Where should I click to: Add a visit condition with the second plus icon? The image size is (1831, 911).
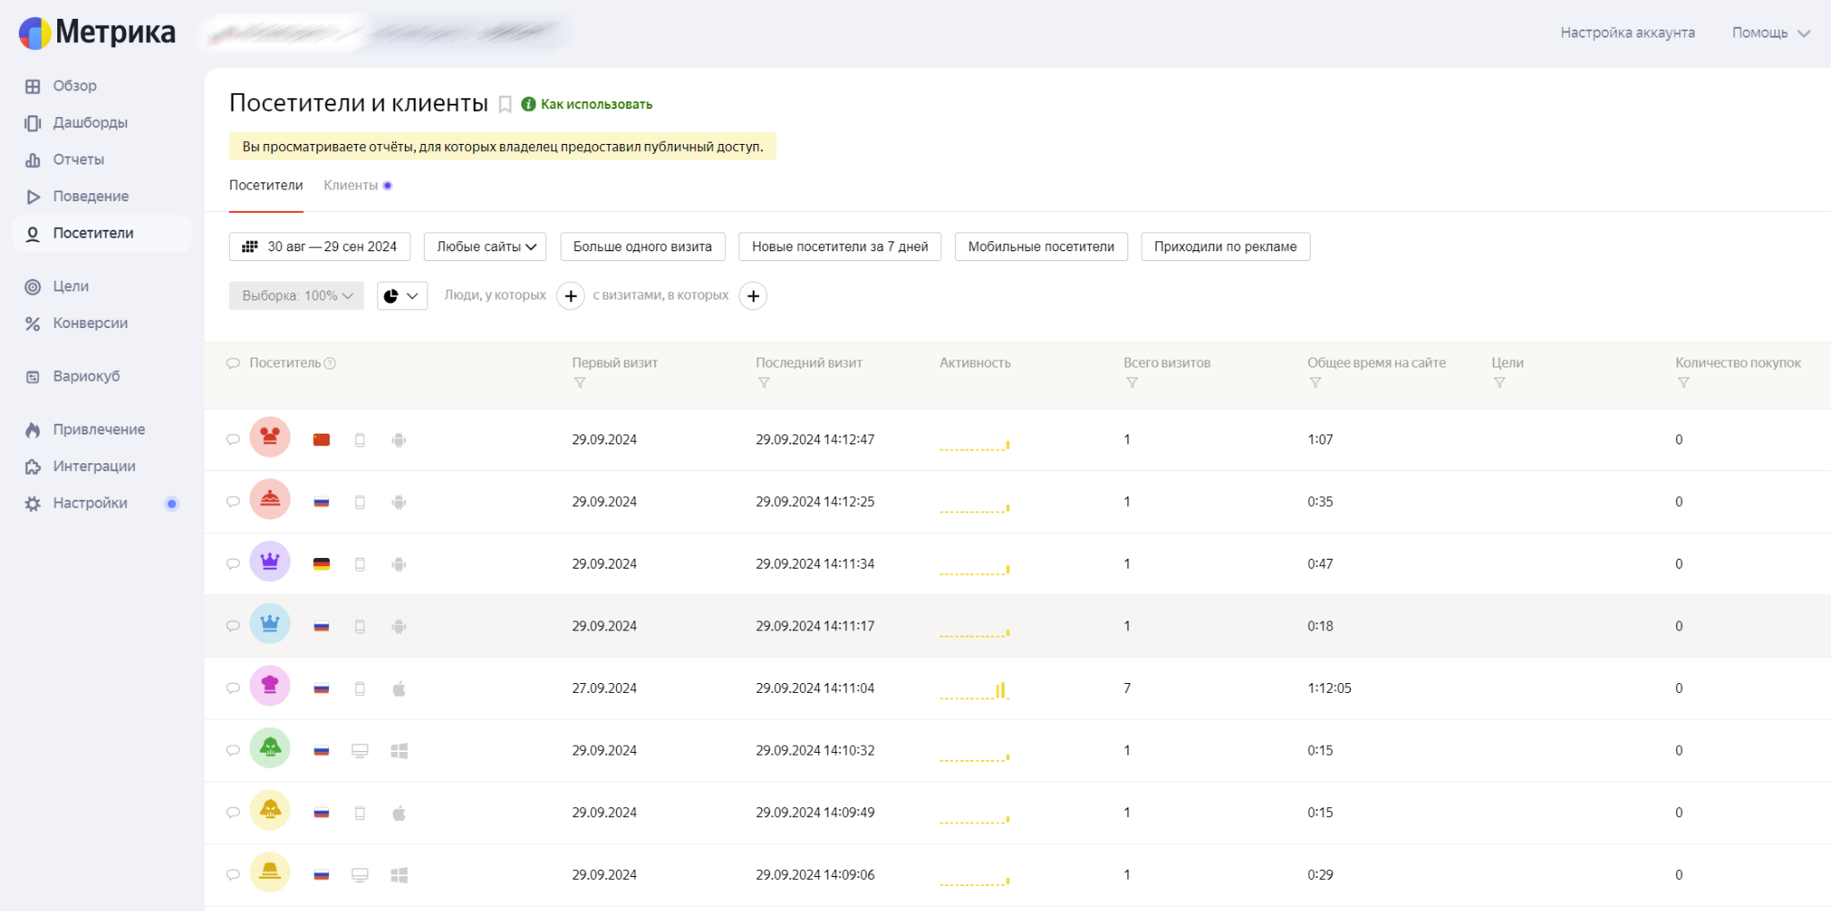coord(754,296)
